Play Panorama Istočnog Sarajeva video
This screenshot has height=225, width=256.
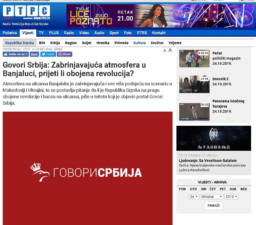(x=194, y=112)
